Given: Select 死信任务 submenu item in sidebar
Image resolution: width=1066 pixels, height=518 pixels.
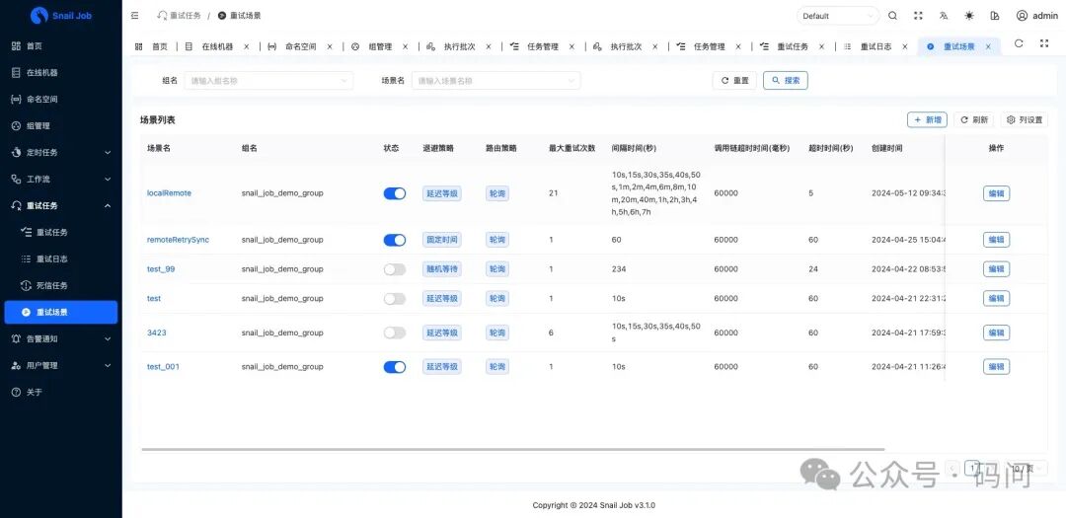Looking at the screenshot, I should coord(61,285).
